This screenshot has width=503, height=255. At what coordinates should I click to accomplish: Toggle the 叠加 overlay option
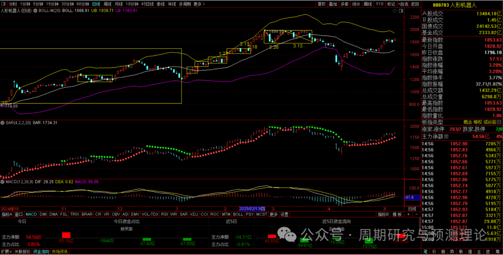click(x=333, y=4)
